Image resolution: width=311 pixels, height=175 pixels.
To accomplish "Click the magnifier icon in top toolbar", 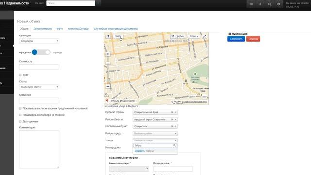I will tap(269, 4).
